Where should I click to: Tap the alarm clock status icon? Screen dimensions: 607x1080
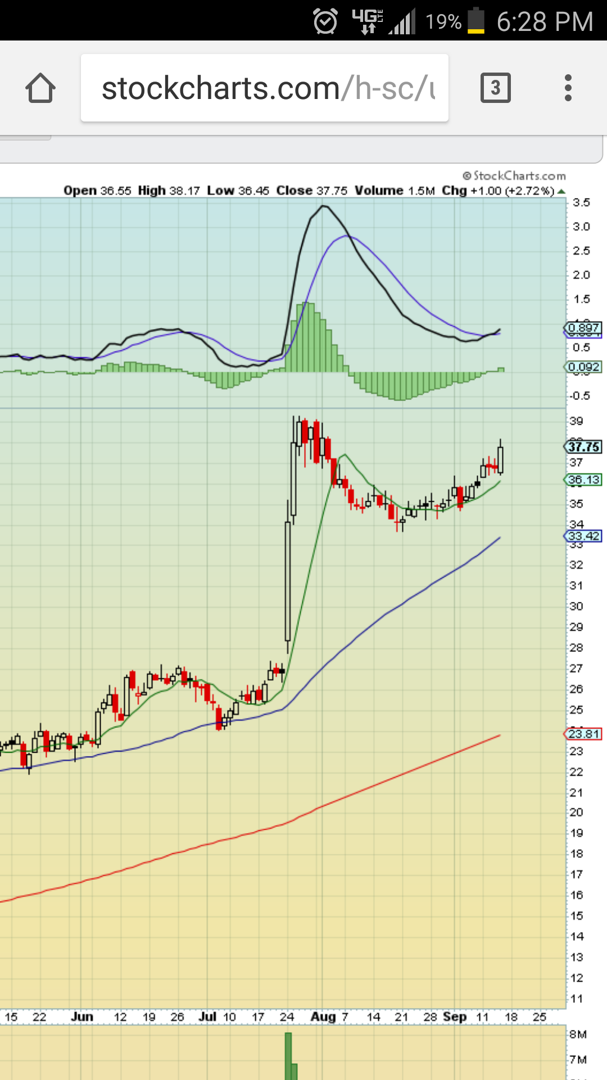325,22
